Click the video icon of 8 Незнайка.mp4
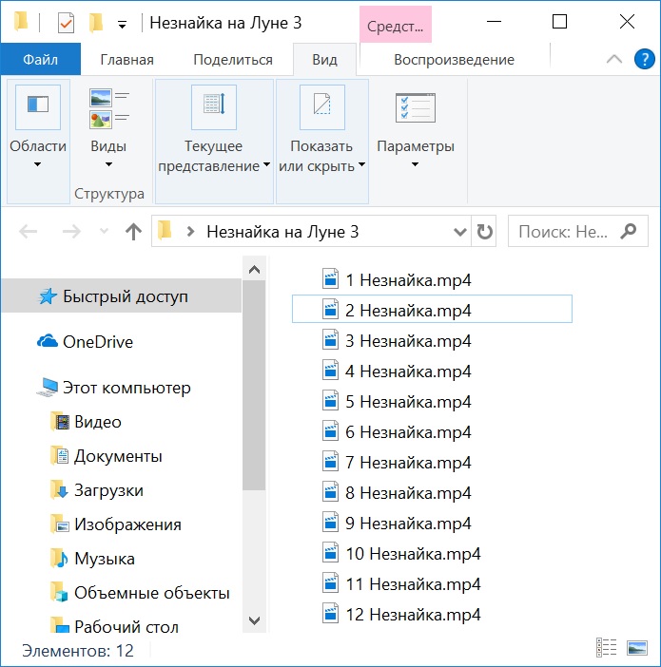The width and height of the screenshot is (661, 667). coord(331,492)
